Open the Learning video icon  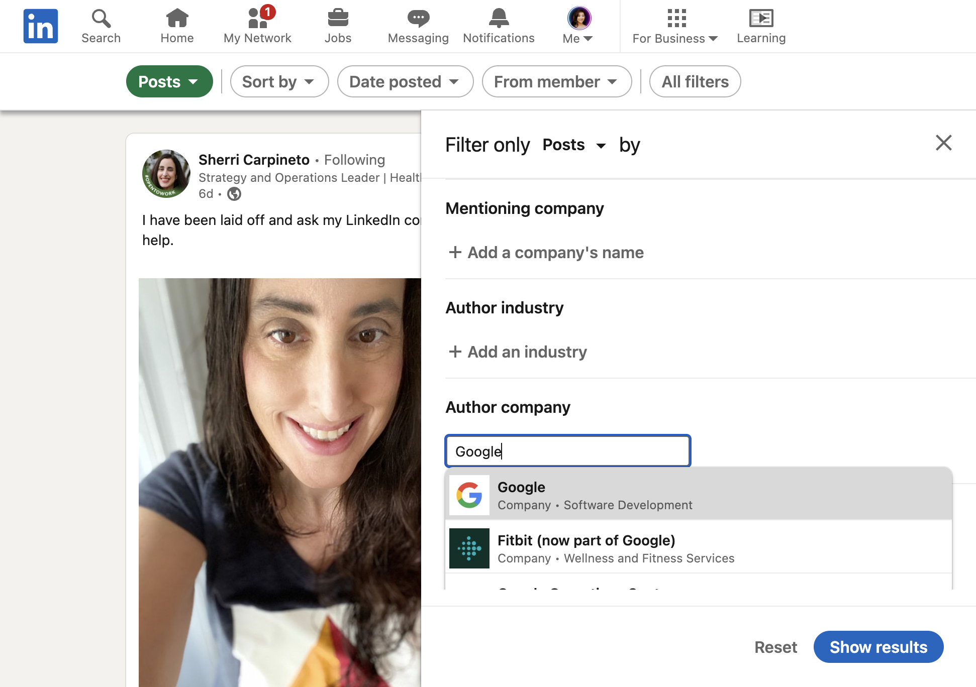tap(761, 19)
